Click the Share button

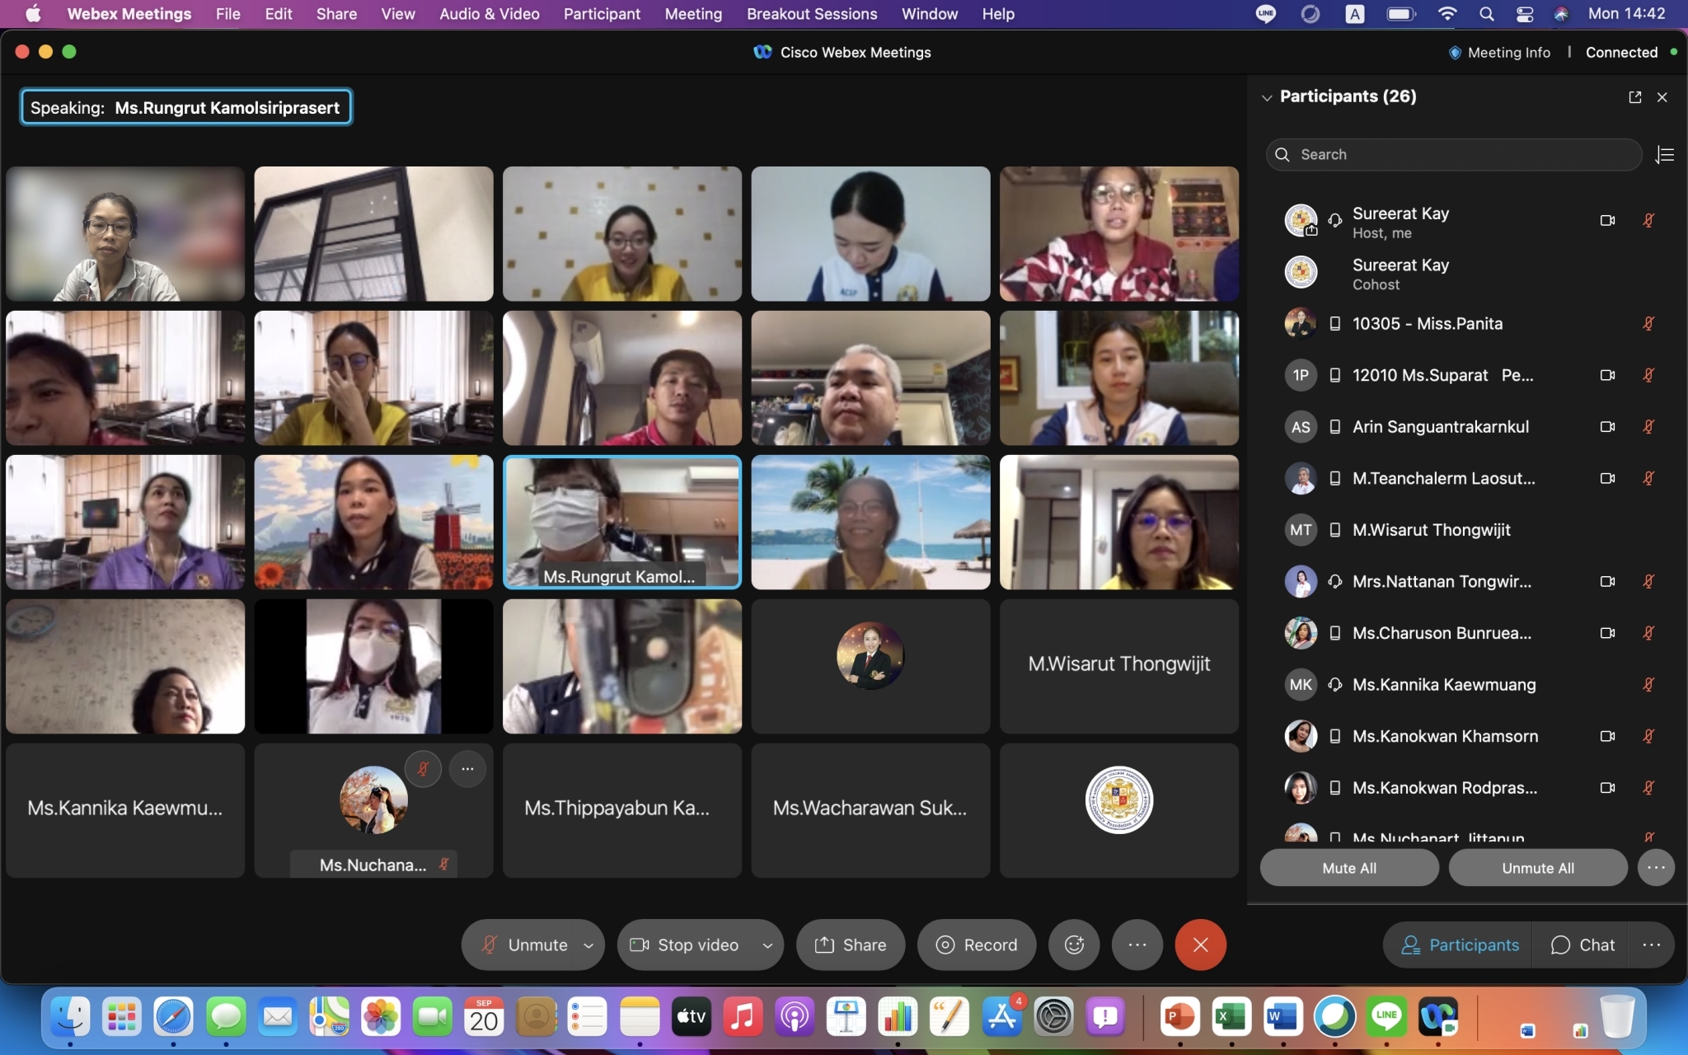(851, 945)
